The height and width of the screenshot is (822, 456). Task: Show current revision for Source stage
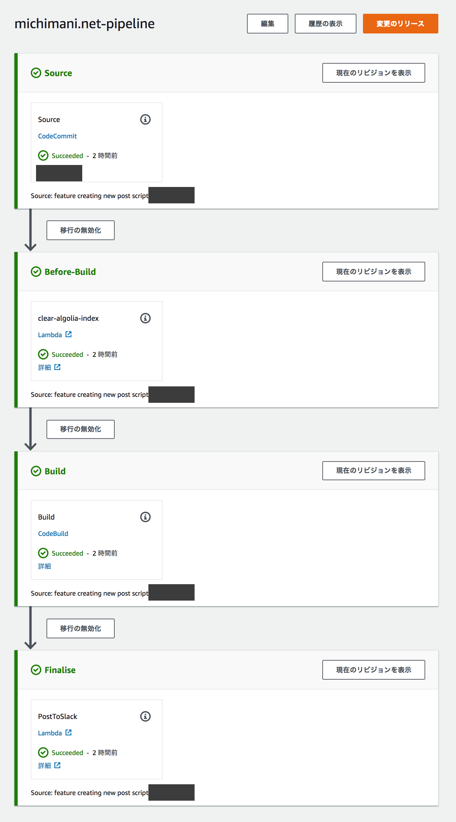point(373,73)
